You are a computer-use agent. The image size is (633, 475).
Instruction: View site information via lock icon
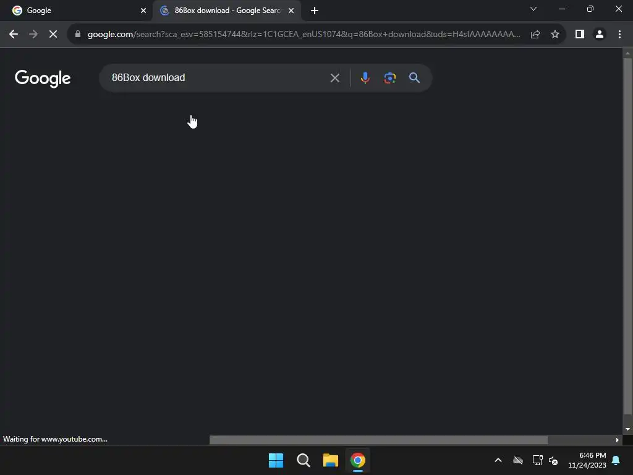point(78,35)
